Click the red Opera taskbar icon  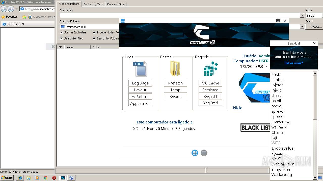(54, 178)
